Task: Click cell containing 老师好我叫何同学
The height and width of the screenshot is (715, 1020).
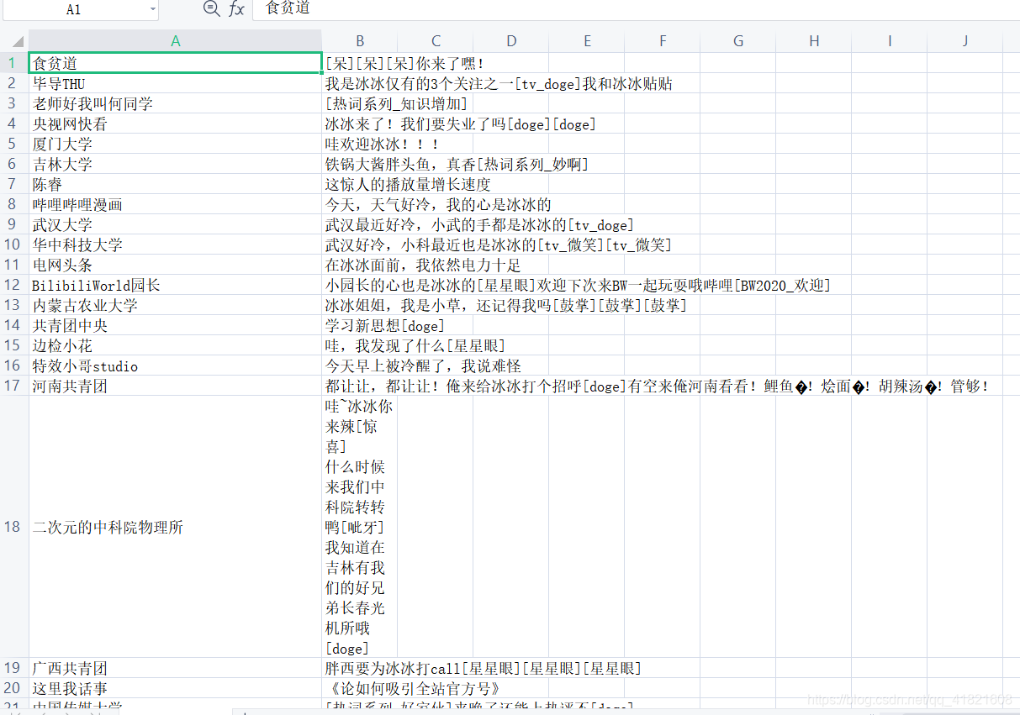Action: pyautogui.click(x=176, y=103)
